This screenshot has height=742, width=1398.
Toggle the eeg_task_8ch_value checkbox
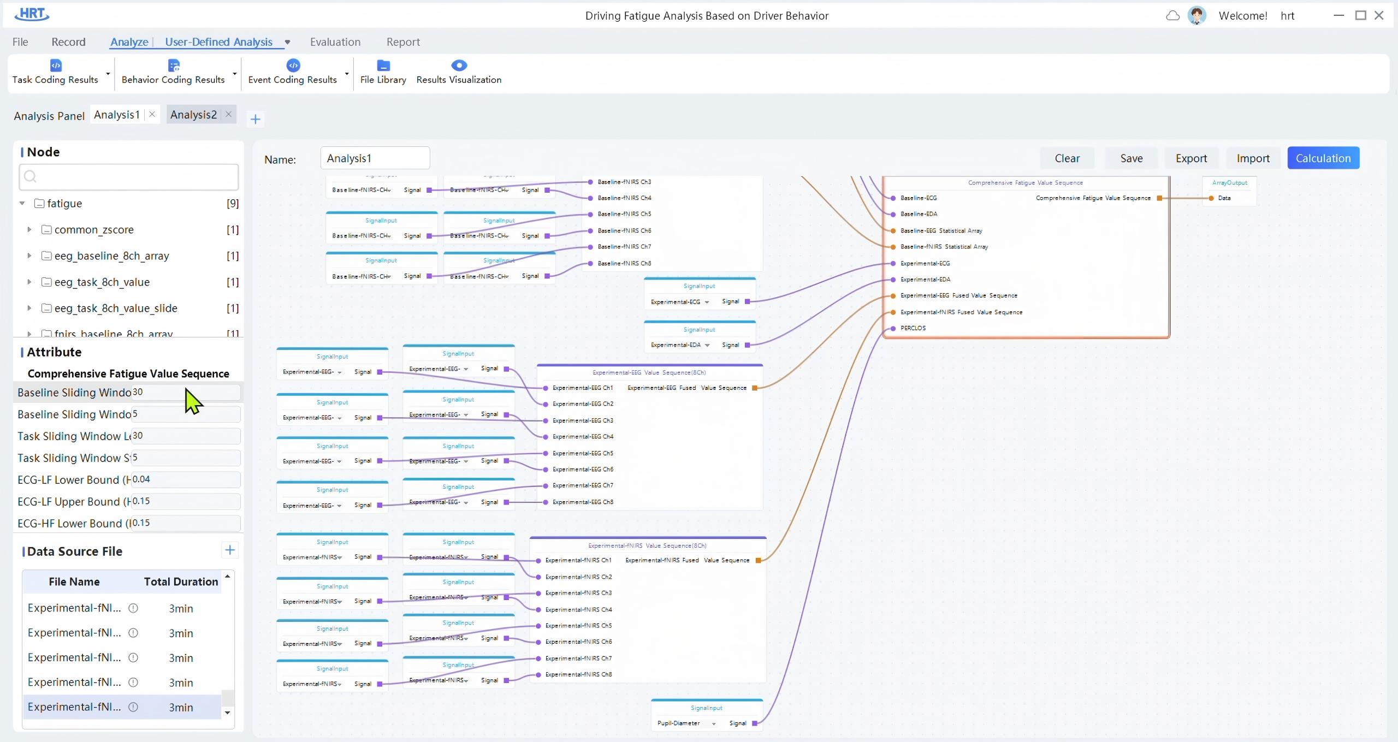47,282
